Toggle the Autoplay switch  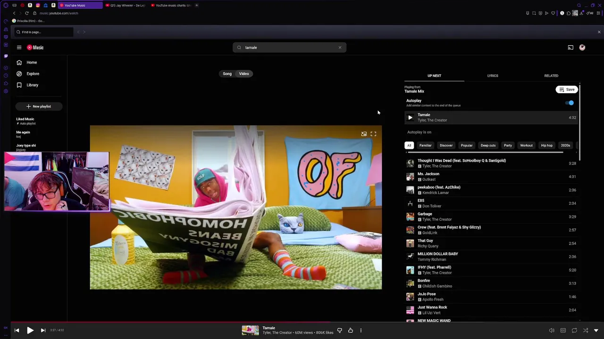click(x=570, y=103)
